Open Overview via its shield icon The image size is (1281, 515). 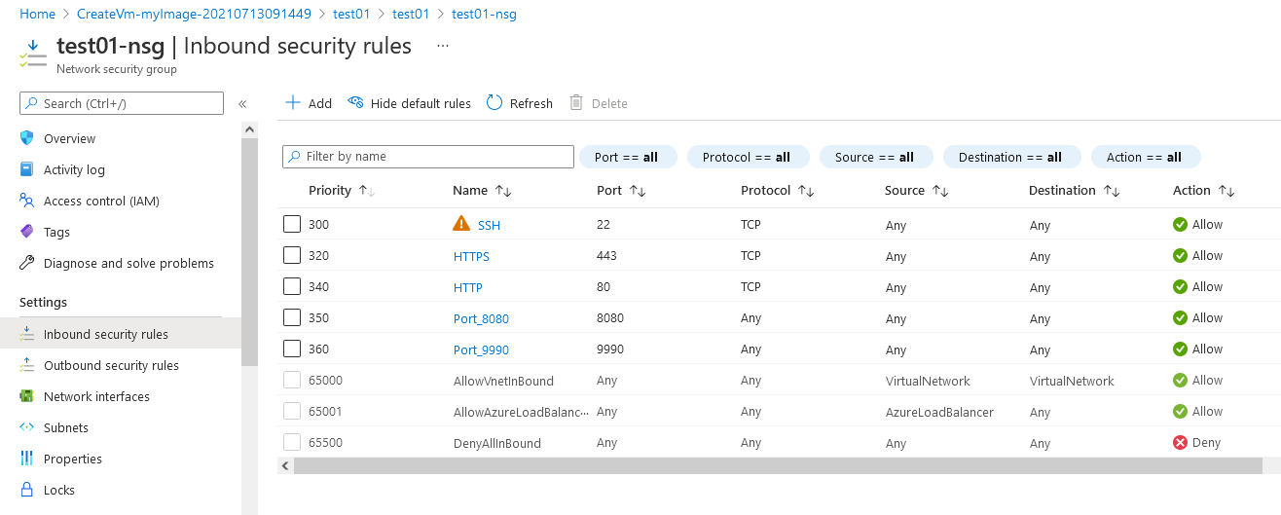pyautogui.click(x=27, y=138)
